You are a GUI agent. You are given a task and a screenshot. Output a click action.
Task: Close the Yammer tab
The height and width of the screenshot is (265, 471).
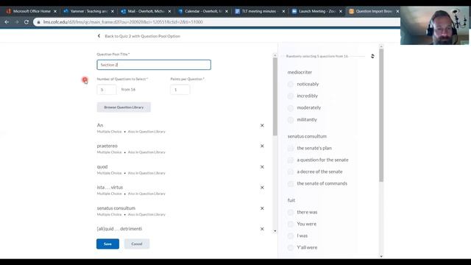tap(113, 11)
